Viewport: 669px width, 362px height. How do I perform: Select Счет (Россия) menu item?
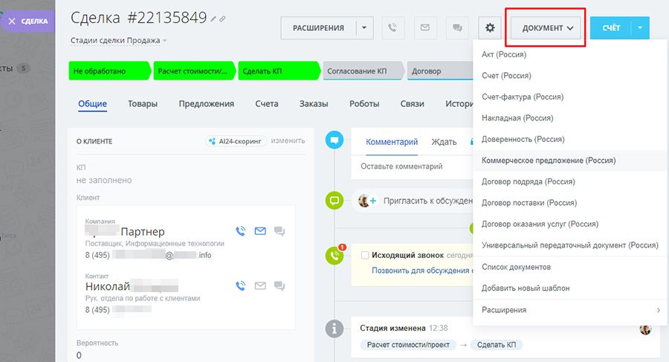(570, 76)
